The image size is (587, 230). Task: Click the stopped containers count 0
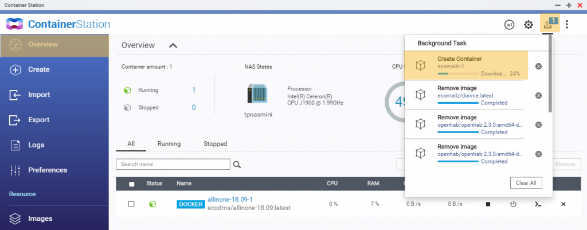click(x=194, y=107)
